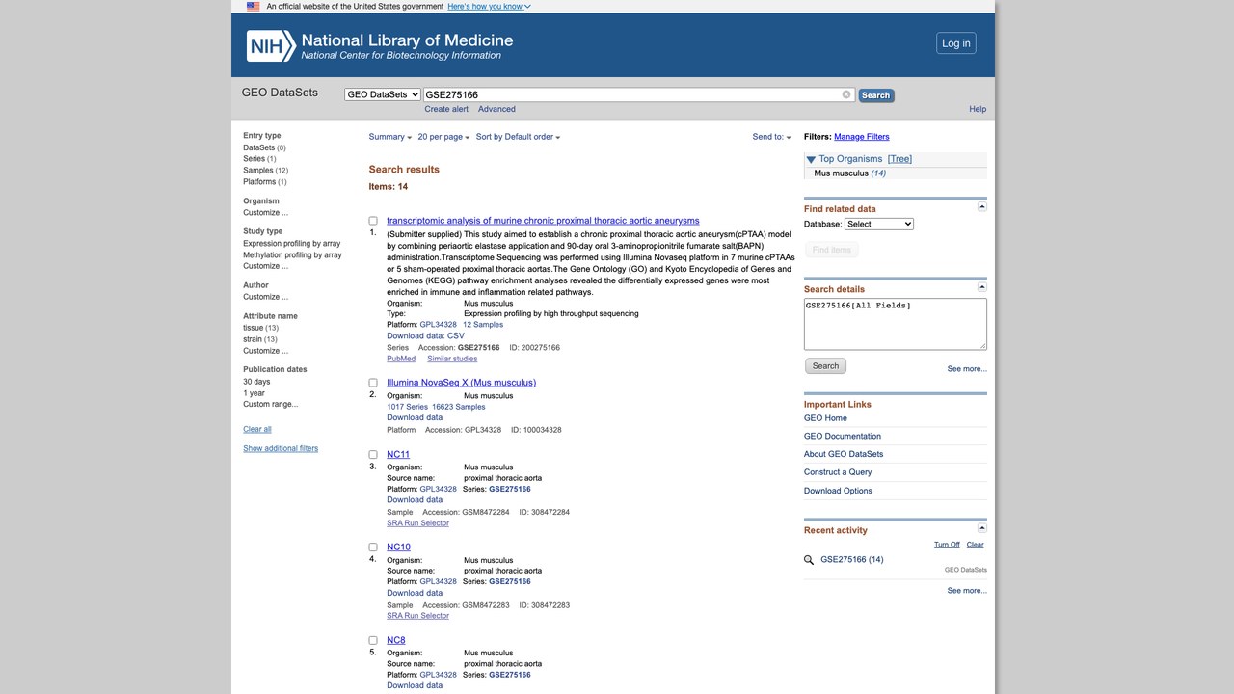Select the NC8 result checkbox
The height and width of the screenshot is (694, 1234).
pos(373,640)
